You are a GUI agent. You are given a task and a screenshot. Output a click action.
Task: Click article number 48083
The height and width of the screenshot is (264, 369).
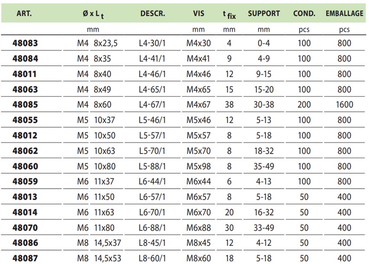click(x=25, y=43)
